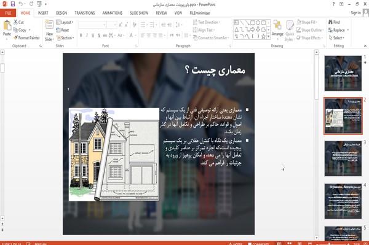Click the Help question mark icon

coord(333,4)
